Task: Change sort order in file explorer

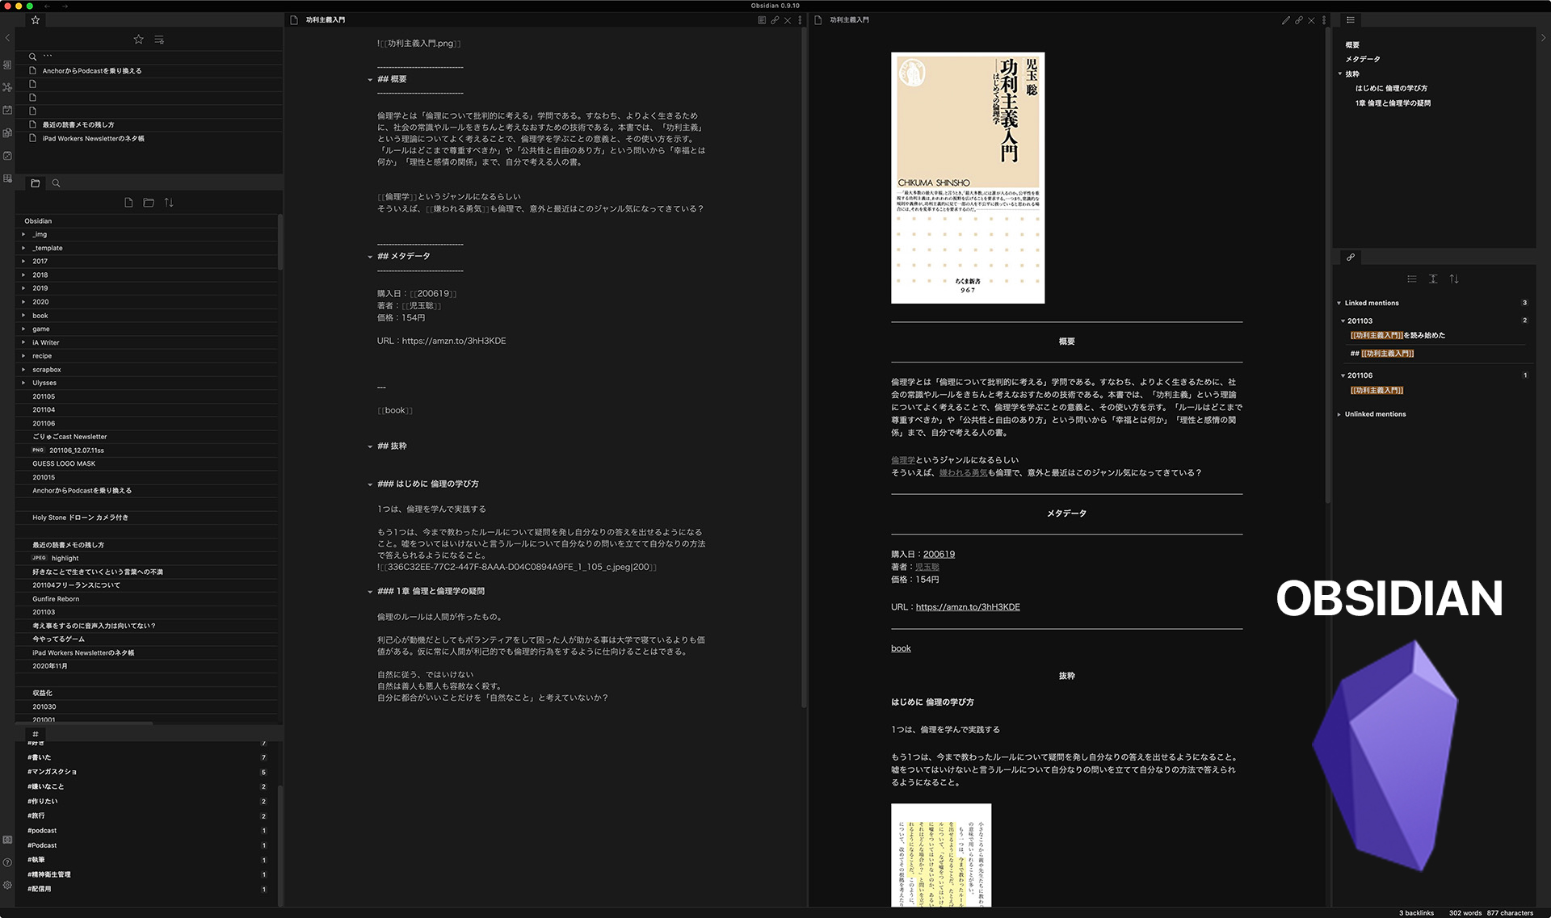Action: (169, 203)
